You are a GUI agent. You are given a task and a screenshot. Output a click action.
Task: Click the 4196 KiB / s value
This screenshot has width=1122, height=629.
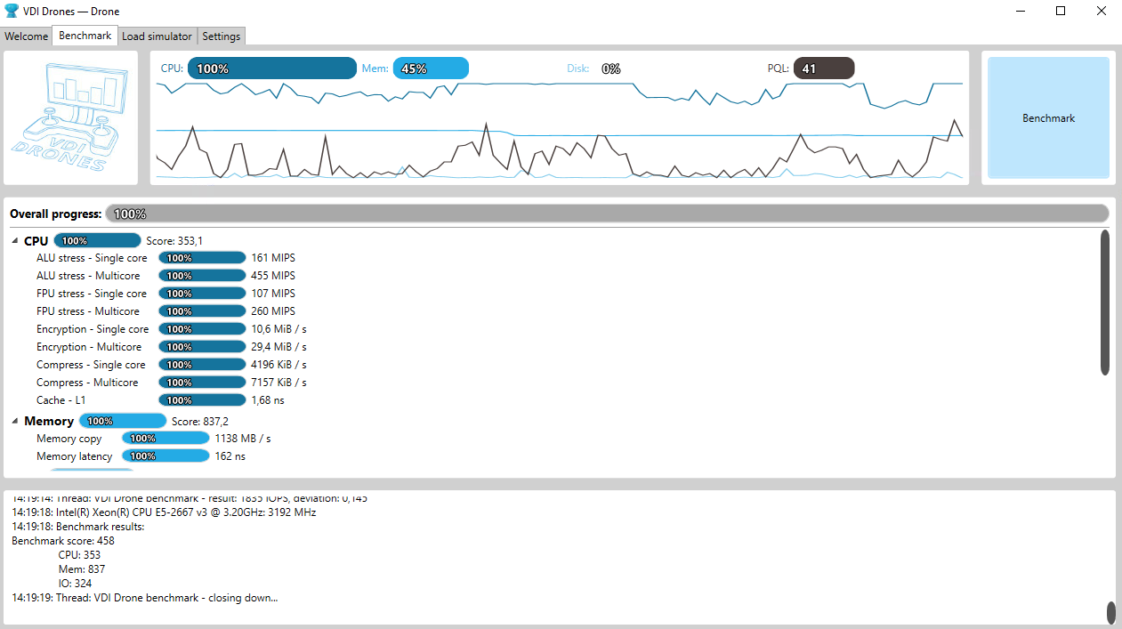tap(278, 365)
